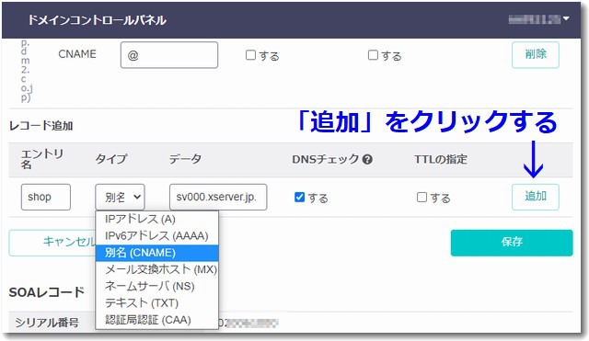Click the SOAレコード heading
589x341 pixels.
click(x=47, y=292)
